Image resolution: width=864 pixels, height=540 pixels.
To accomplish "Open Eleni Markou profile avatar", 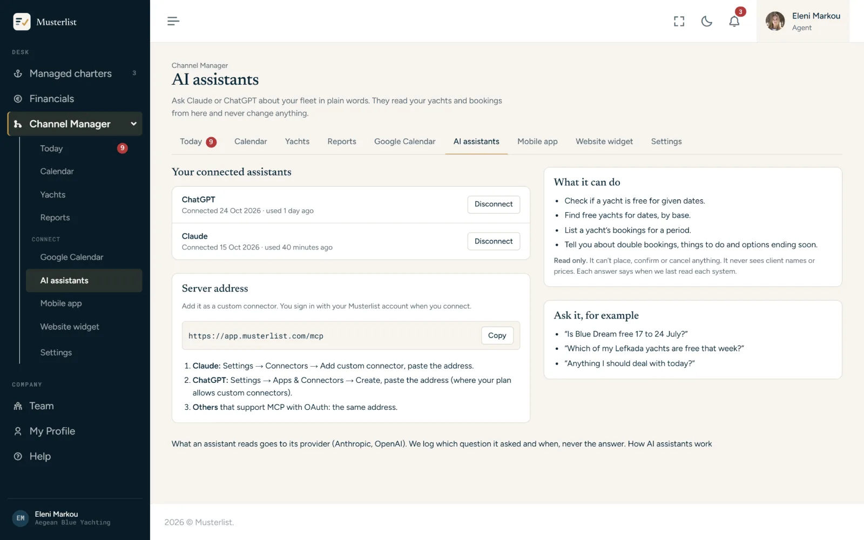I will (775, 21).
